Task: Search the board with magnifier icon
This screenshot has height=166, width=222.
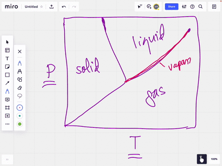Action: [x=200, y=6]
